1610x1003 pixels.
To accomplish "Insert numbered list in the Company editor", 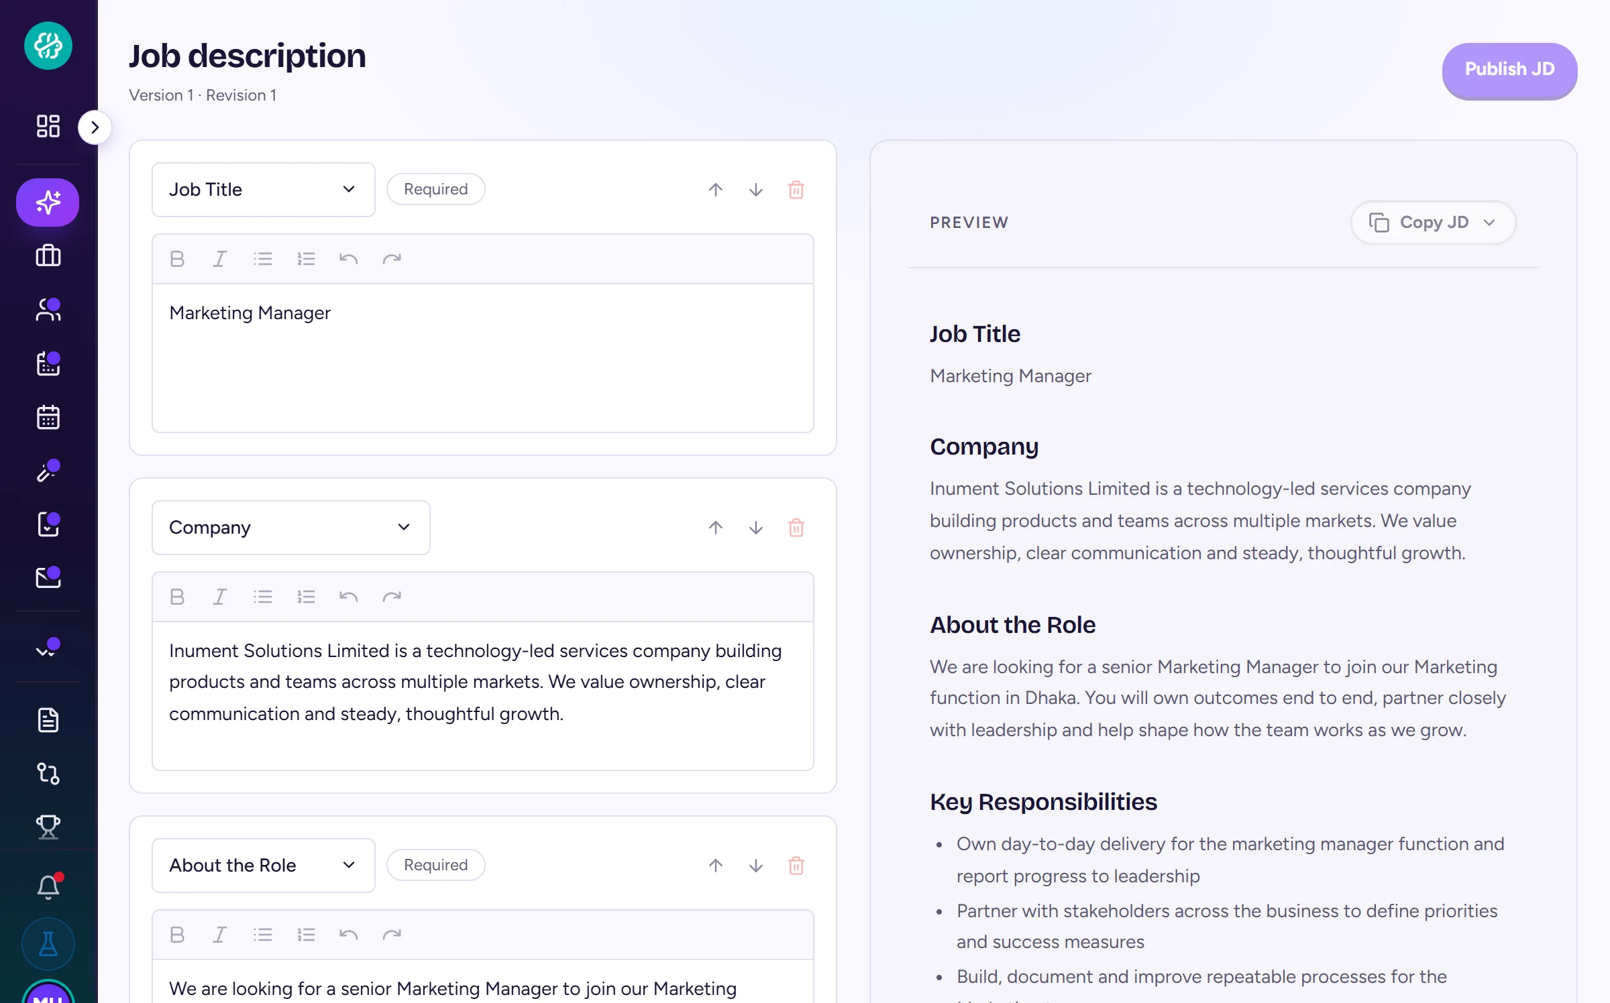I will tap(306, 597).
